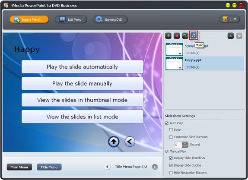248x180 pixels.
Task: Move the selected file up
Action: tap(231, 36)
